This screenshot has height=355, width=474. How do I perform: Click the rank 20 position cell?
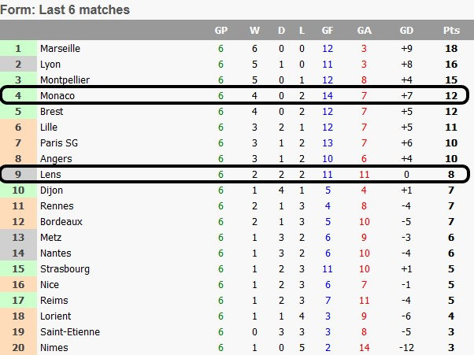(x=18, y=348)
